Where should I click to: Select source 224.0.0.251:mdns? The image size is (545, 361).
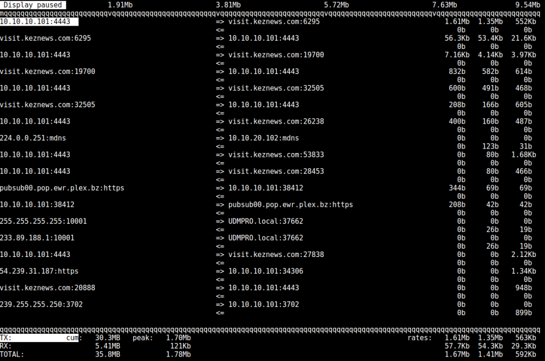pos(33,138)
